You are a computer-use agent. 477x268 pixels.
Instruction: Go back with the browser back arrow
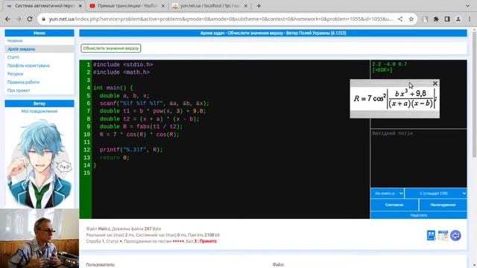click(x=7, y=19)
